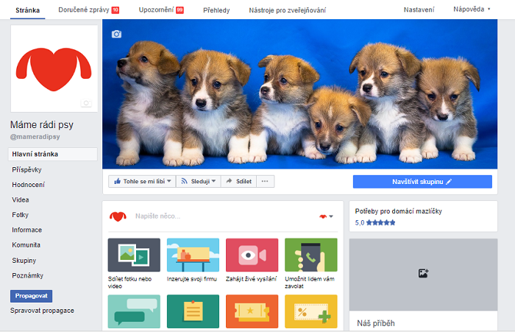Toggle the 'Tohle se mi líbí' like button
Screen dimensions: 515x332
tap(141, 181)
